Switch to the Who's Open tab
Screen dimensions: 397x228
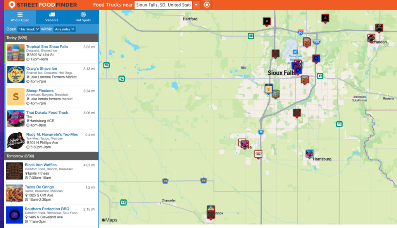point(20,17)
